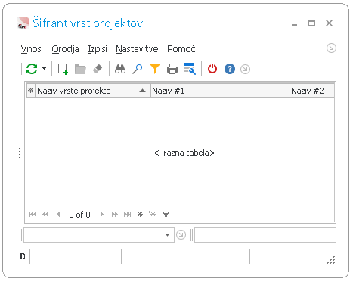Viewport: 350px width, 282px height.
Task: Add a new record with plus icon
Action: (x=63, y=69)
